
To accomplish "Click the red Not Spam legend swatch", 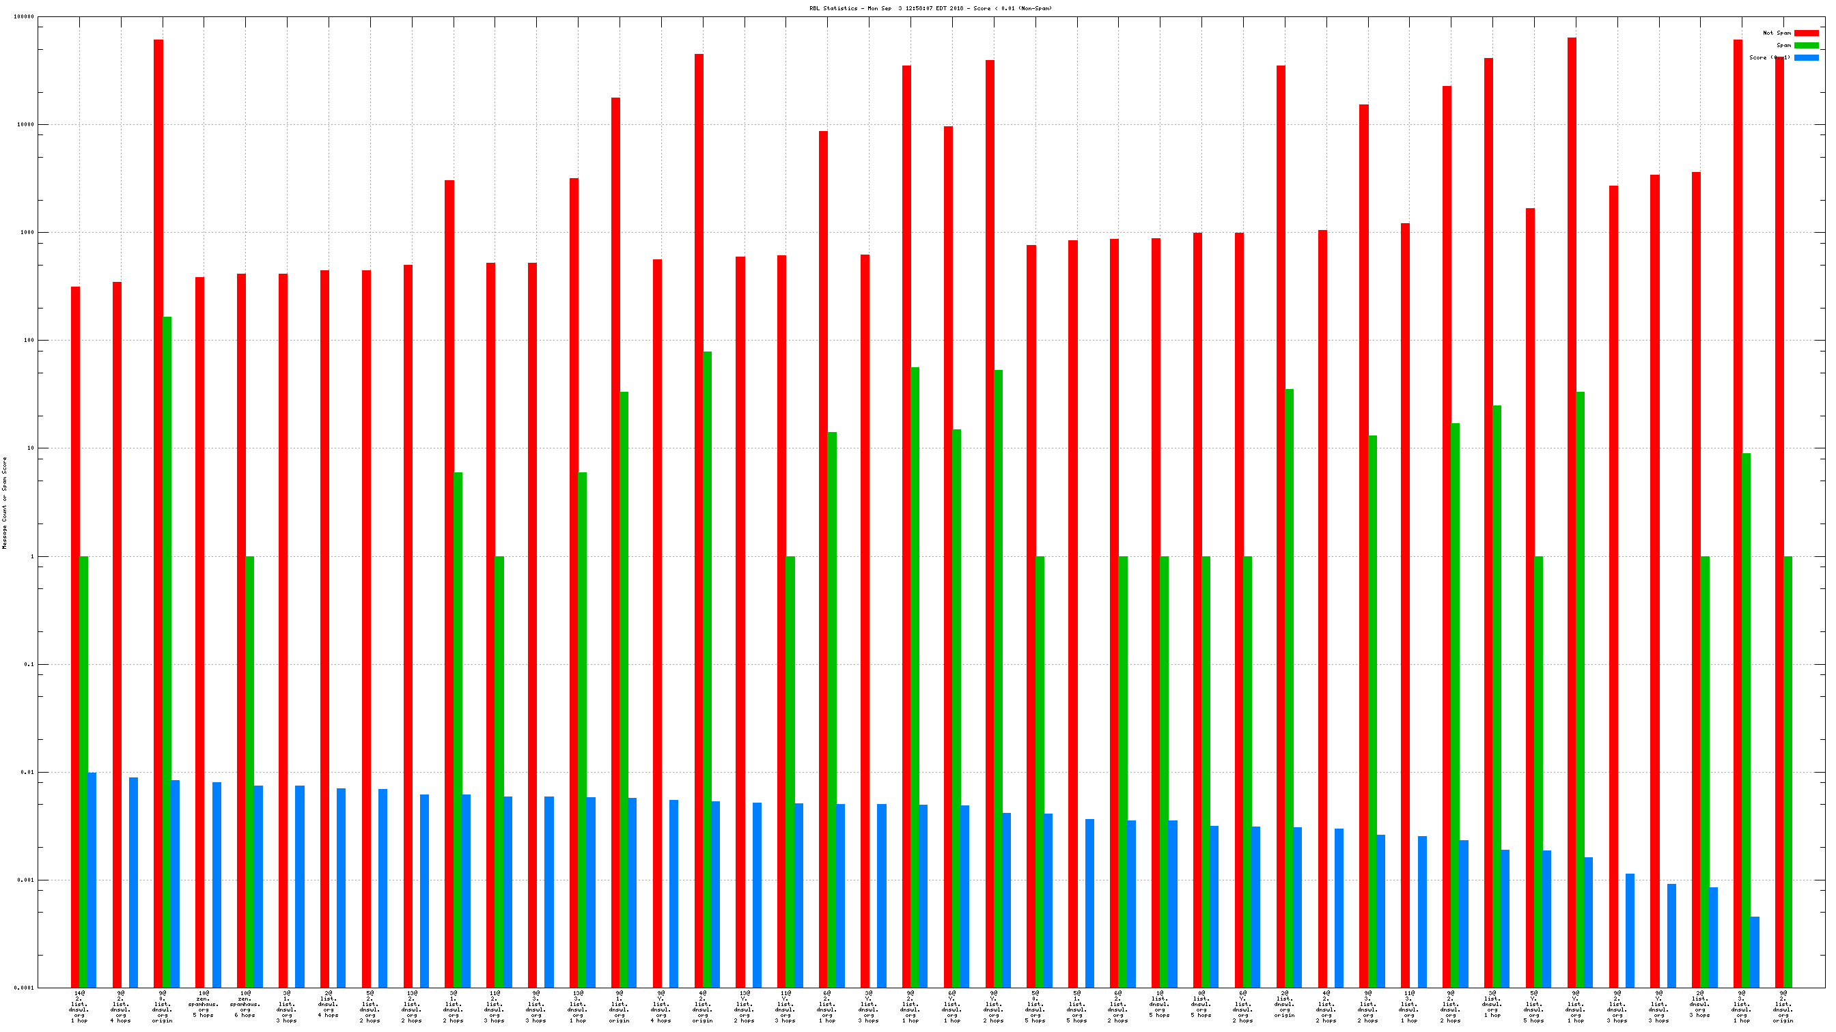I will point(1805,33).
